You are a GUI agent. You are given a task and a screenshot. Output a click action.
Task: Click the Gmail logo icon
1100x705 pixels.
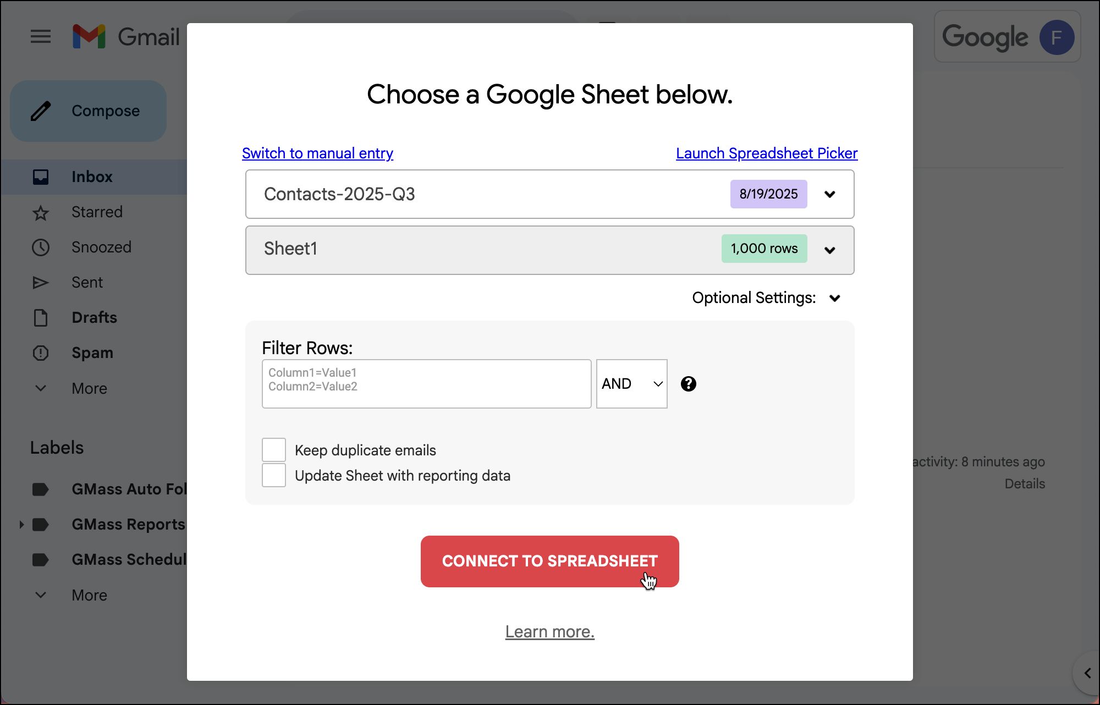[x=89, y=37]
